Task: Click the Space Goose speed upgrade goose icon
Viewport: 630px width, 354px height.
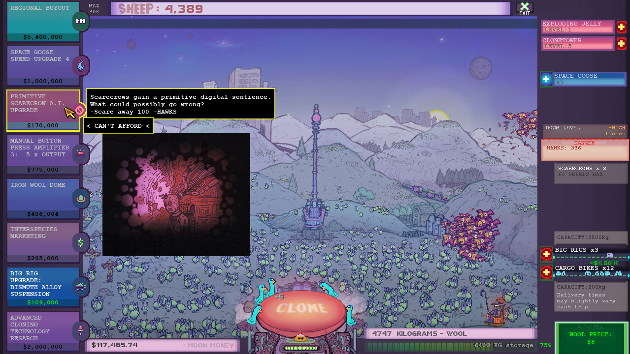Action: pos(80,65)
